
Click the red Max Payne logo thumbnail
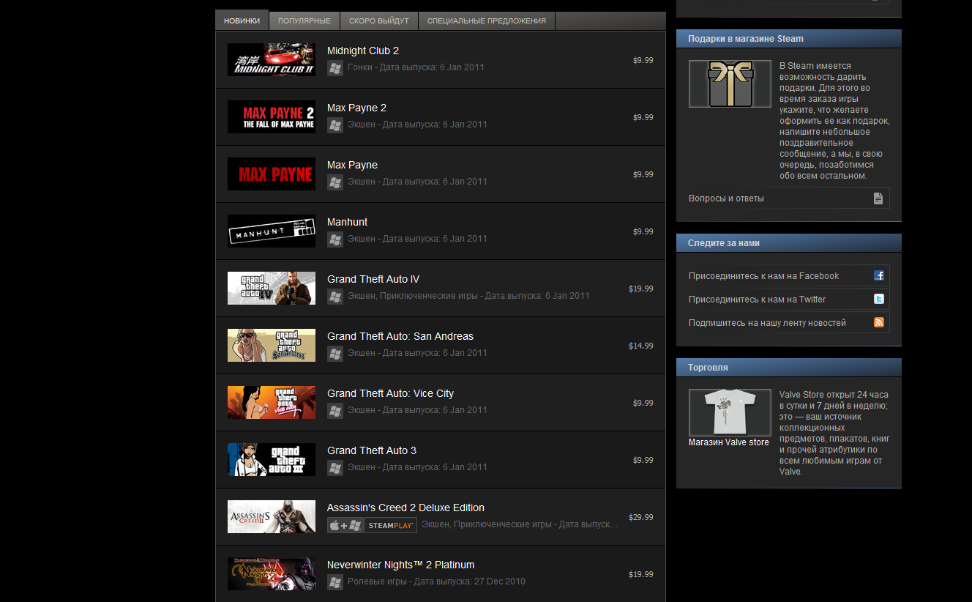click(272, 174)
